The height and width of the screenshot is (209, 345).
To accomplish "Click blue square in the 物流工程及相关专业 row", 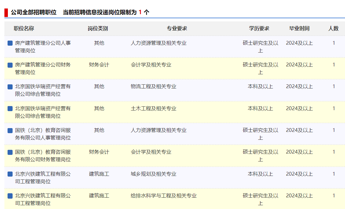I will point(10,87).
